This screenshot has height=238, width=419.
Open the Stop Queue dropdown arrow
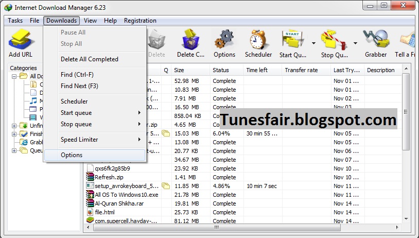(x=355, y=43)
